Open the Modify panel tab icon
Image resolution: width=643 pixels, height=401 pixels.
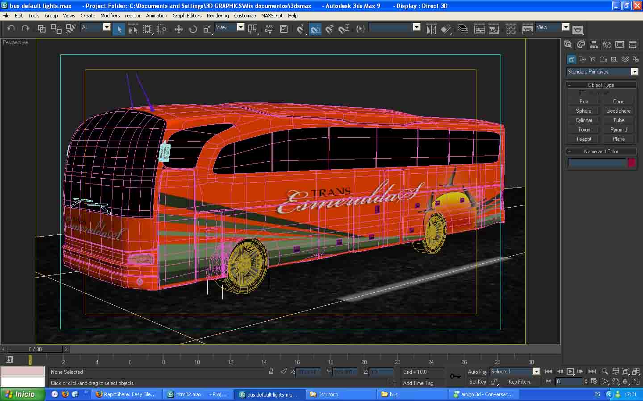[x=581, y=45]
